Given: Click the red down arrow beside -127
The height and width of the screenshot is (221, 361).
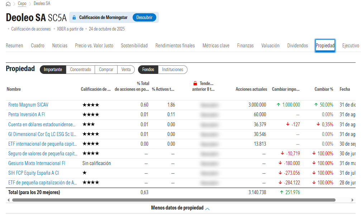Looking at the screenshot, I should [x=288, y=124].
